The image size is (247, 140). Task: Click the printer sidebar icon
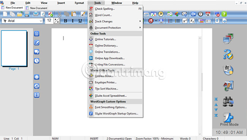(x=36, y=77)
